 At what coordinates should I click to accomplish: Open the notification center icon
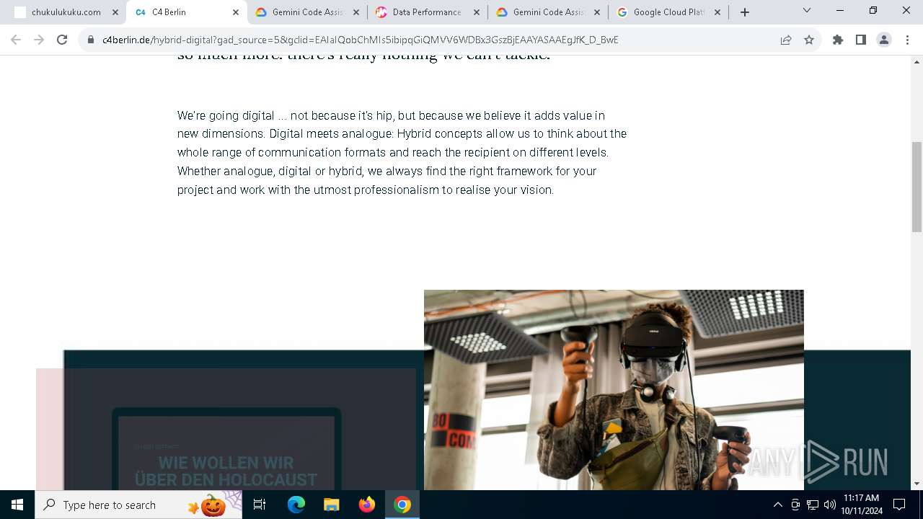(899, 505)
